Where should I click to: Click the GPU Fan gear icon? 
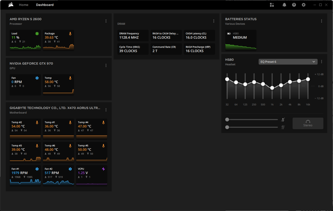pyautogui.click(x=37, y=78)
